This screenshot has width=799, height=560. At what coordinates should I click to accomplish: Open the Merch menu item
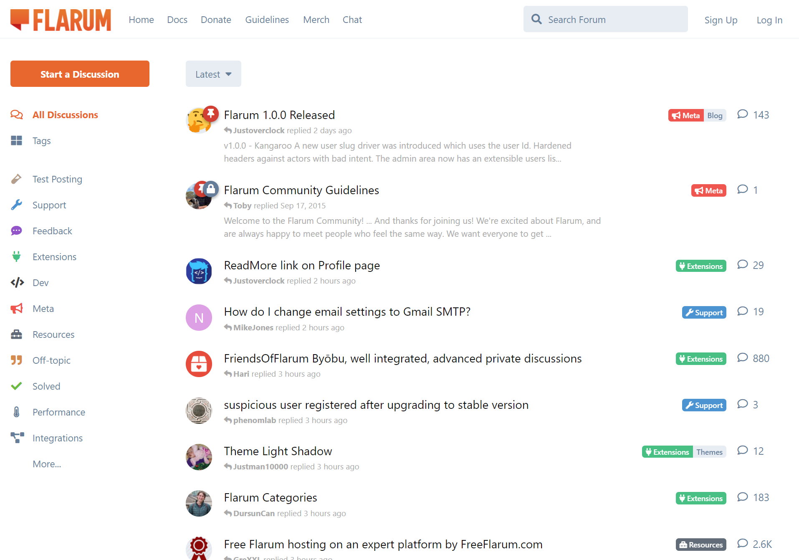click(x=316, y=19)
